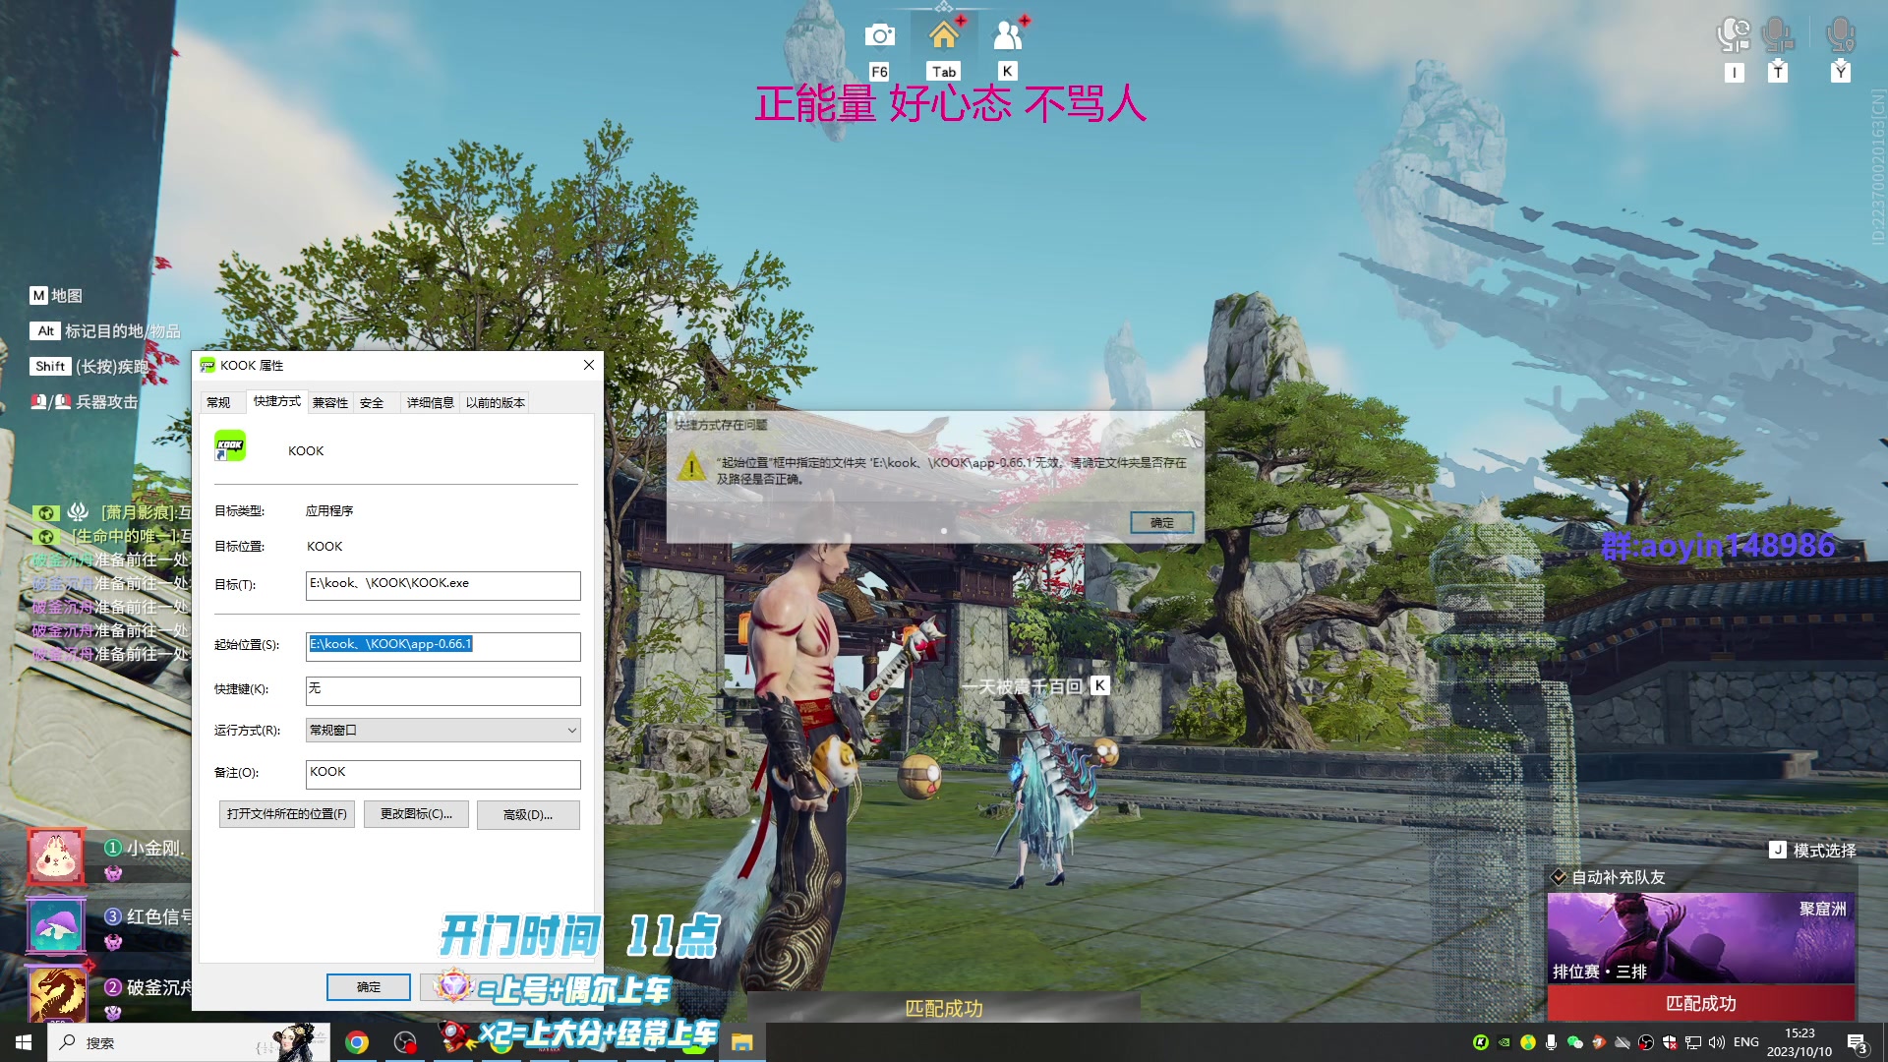Open the 高级 settings button

click(528, 814)
